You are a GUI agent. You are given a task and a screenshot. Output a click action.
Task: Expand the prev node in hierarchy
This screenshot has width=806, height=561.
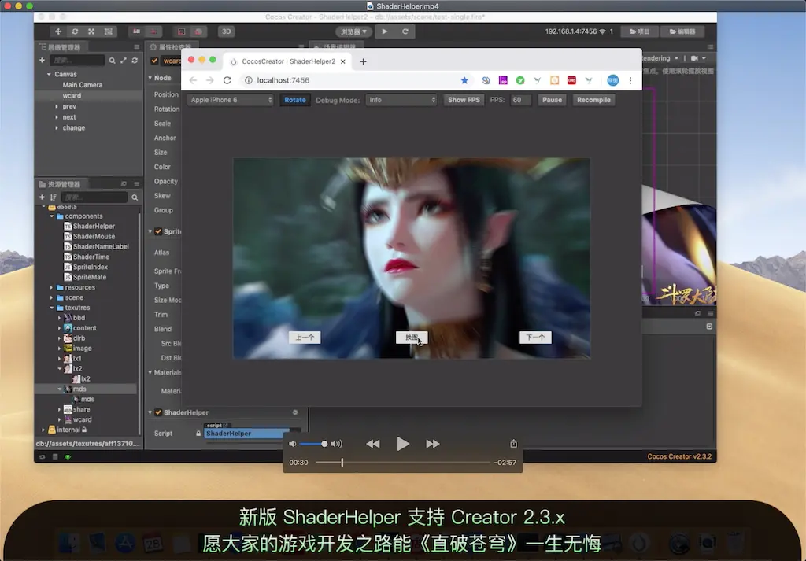tap(57, 106)
